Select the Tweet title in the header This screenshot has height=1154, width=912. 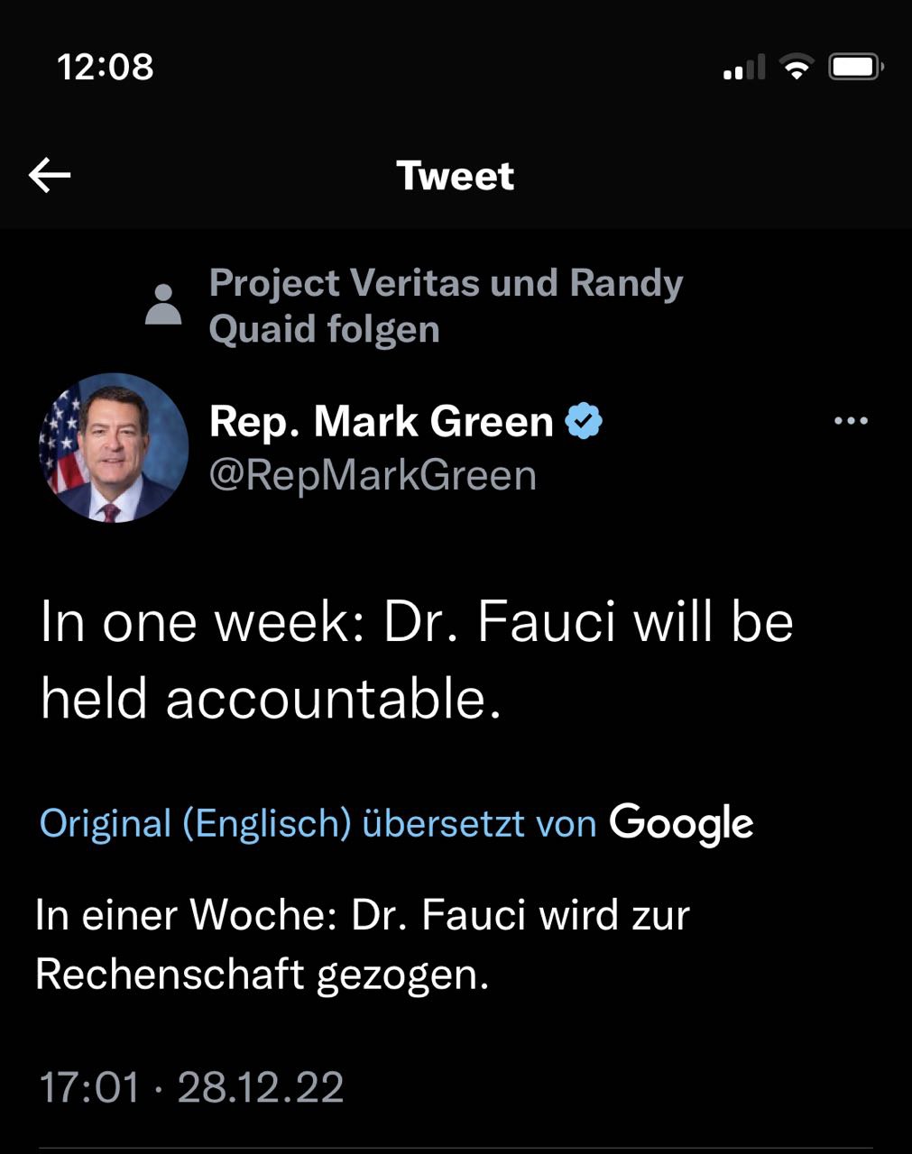(456, 175)
